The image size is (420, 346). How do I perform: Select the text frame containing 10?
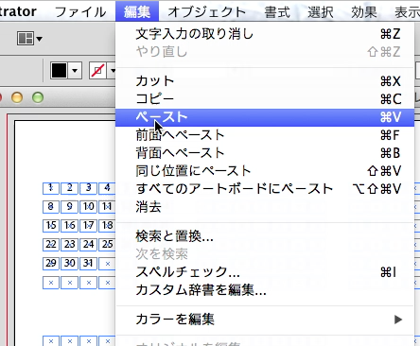89,207
